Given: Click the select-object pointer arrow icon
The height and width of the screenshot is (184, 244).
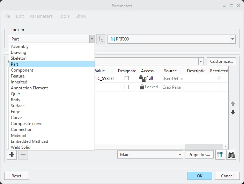Looking at the screenshot, I should [101, 39].
